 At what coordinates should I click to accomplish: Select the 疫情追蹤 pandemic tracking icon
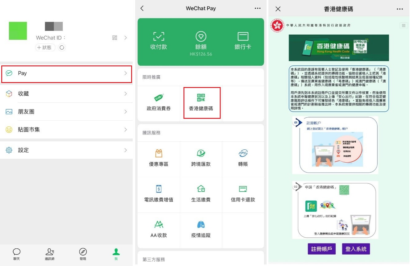[201, 230]
